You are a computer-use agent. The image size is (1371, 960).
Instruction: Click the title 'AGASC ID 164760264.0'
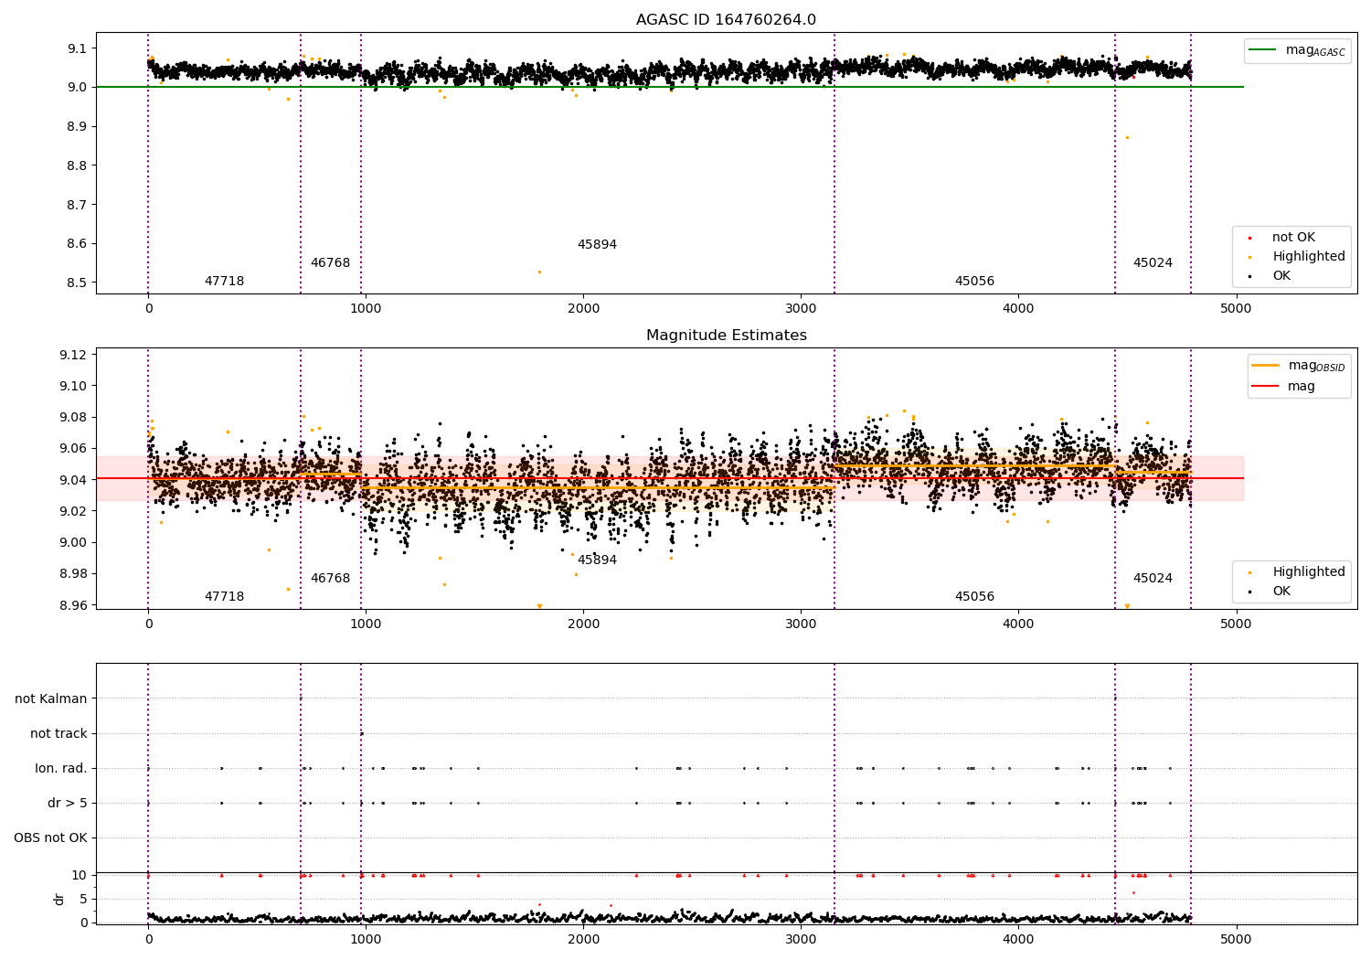[726, 20]
